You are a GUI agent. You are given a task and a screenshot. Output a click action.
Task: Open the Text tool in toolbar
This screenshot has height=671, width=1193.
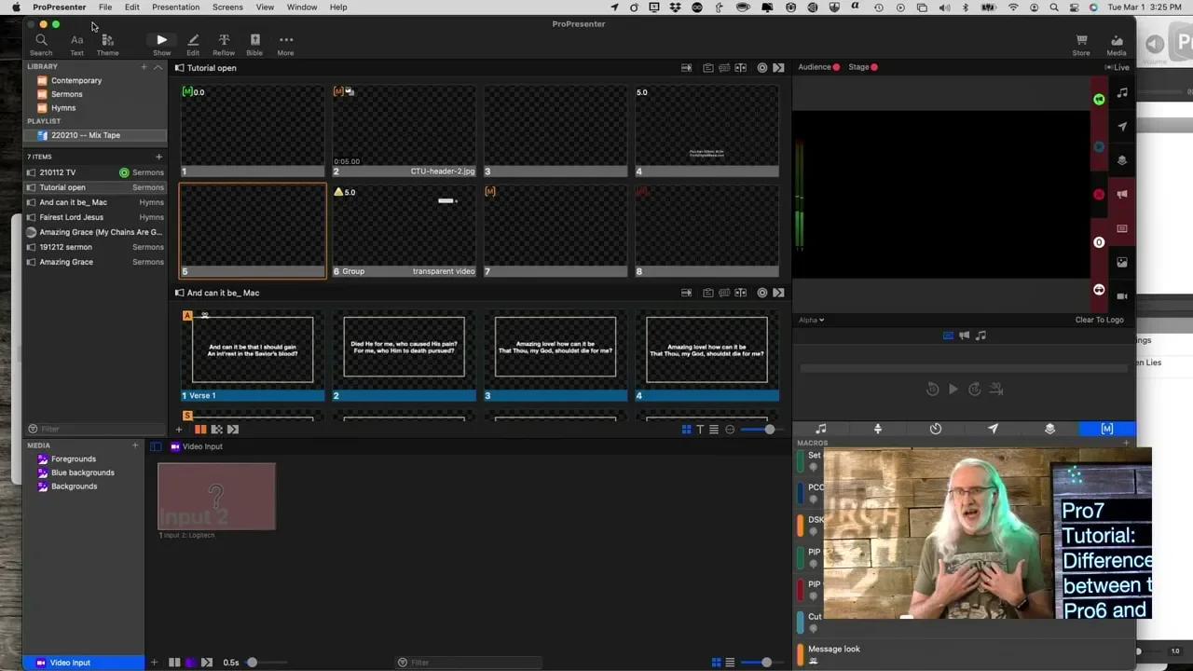(x=76, y=44)
